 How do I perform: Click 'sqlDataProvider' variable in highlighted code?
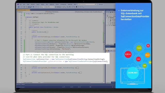coord(55,61)
